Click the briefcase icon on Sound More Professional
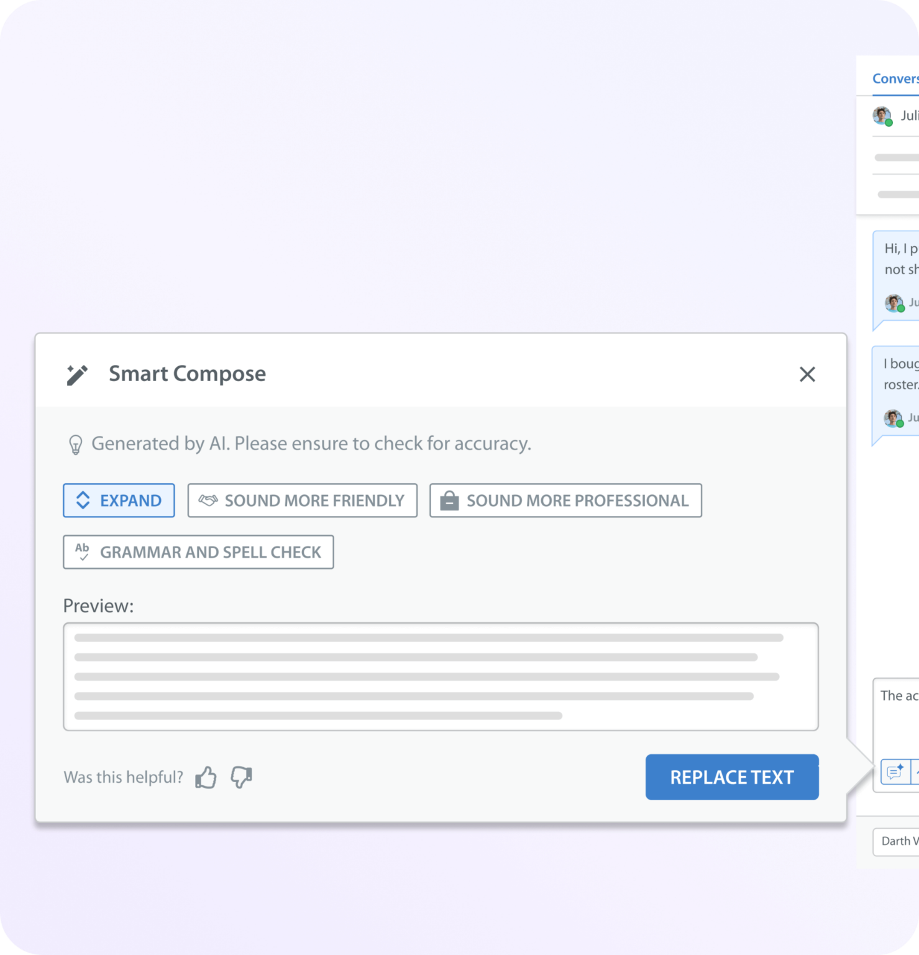Image resolution: width=919 pixels, height=955 pixels. [x=449, y=500]
